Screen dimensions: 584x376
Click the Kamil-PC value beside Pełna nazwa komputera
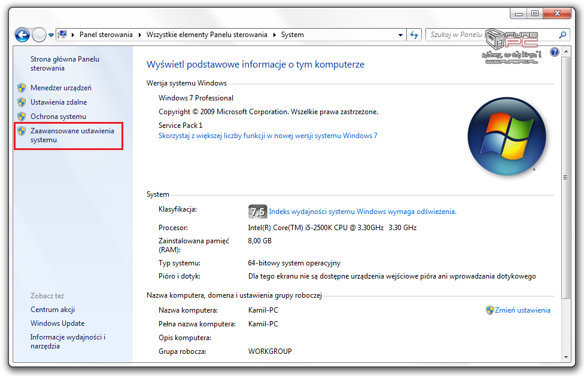(263, 324)
